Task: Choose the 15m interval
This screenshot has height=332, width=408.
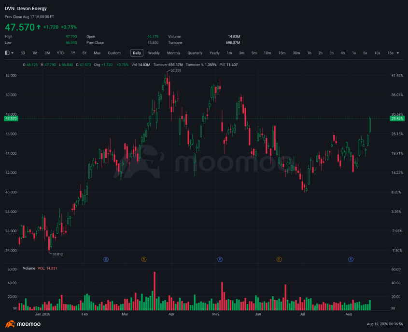Action: click(x=282, y=53)
